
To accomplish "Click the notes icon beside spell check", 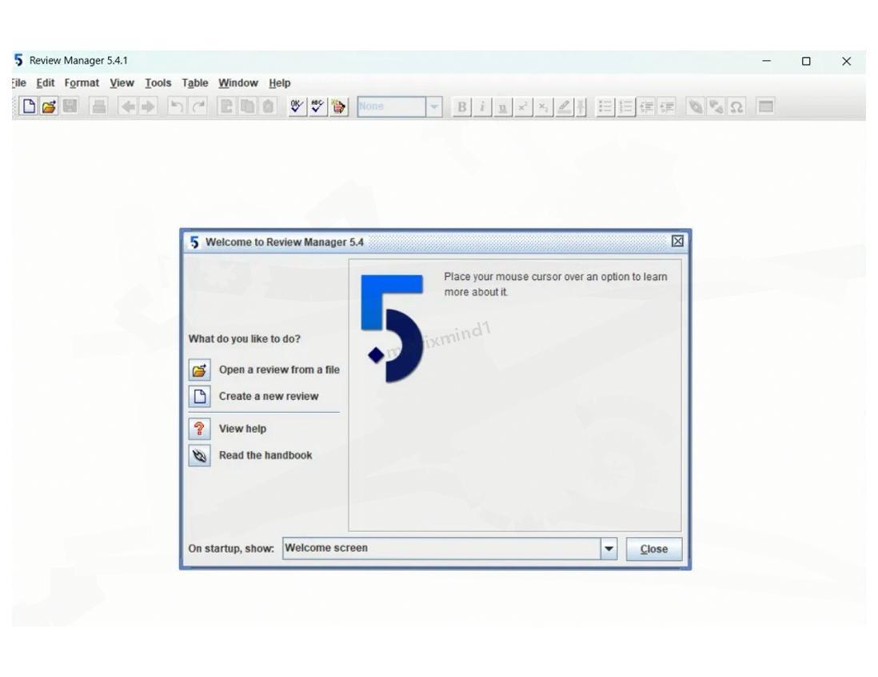I will point(338,106).
